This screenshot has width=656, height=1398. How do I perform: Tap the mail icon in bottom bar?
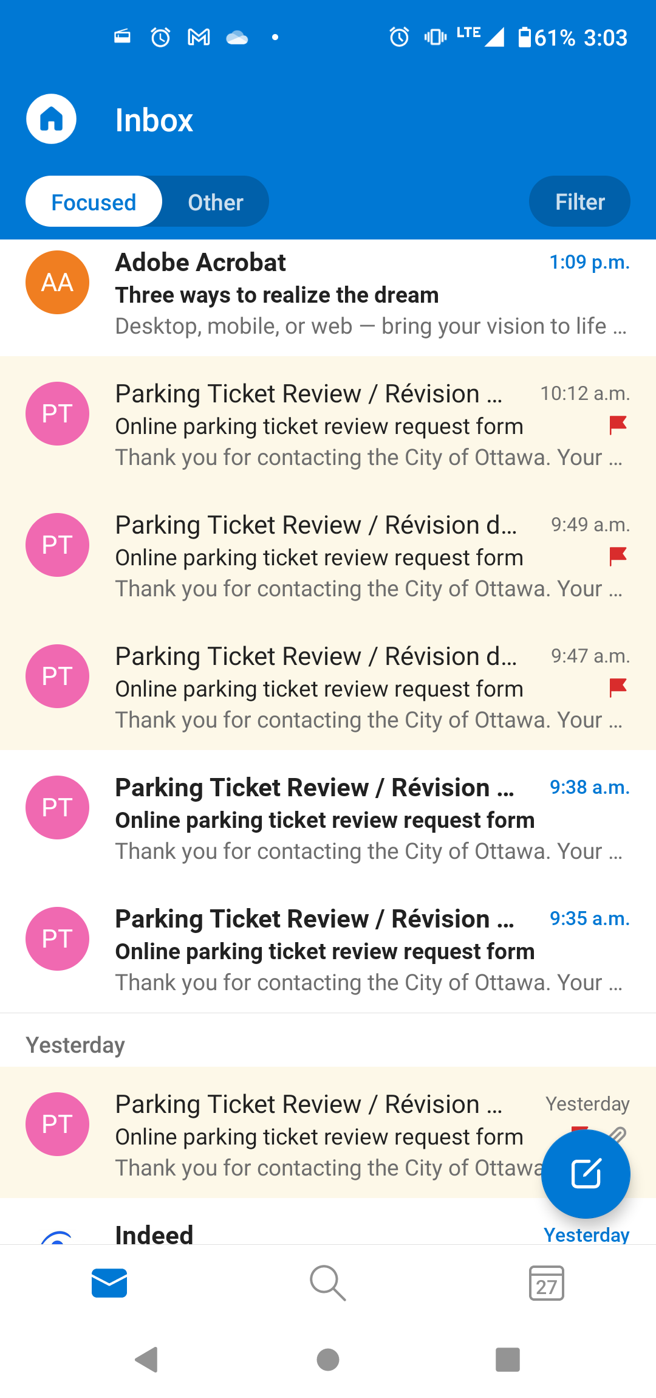(109, 1283)
